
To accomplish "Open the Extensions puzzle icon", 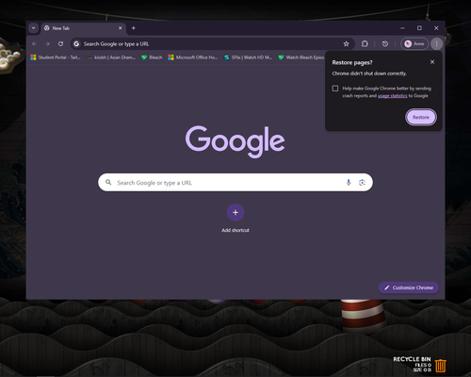I will pyautogui.click(x=365, y=43).
